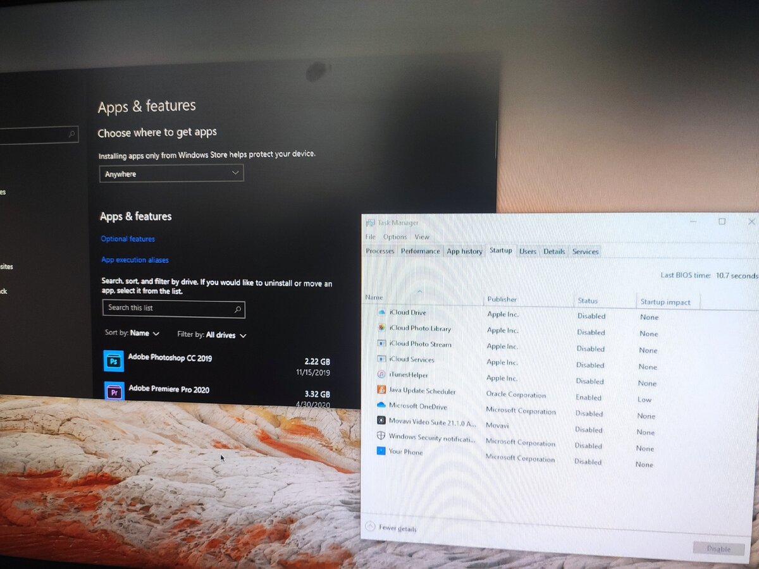The height and width of the screenshot is (569, 759).
Task: Click the iCloud Drive icon in Task Manager
Action: [x=381, y=312]
